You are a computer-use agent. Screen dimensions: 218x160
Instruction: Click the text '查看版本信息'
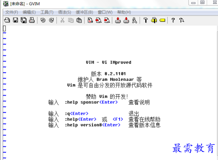(144, 125)
